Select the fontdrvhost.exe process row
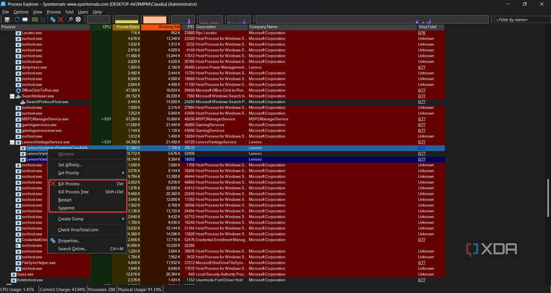Image resolution: width=551 pixels, height=293 pixels. [x=222, y=280]
